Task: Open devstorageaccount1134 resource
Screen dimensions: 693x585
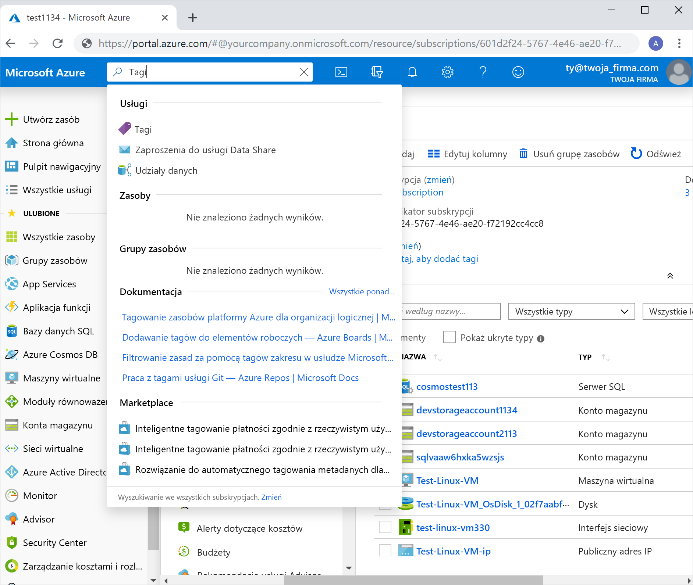Action: tap(467, 410)
